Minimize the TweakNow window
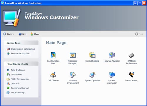The width and height of the screenshot is (147, 106). (x=135, y=3)
